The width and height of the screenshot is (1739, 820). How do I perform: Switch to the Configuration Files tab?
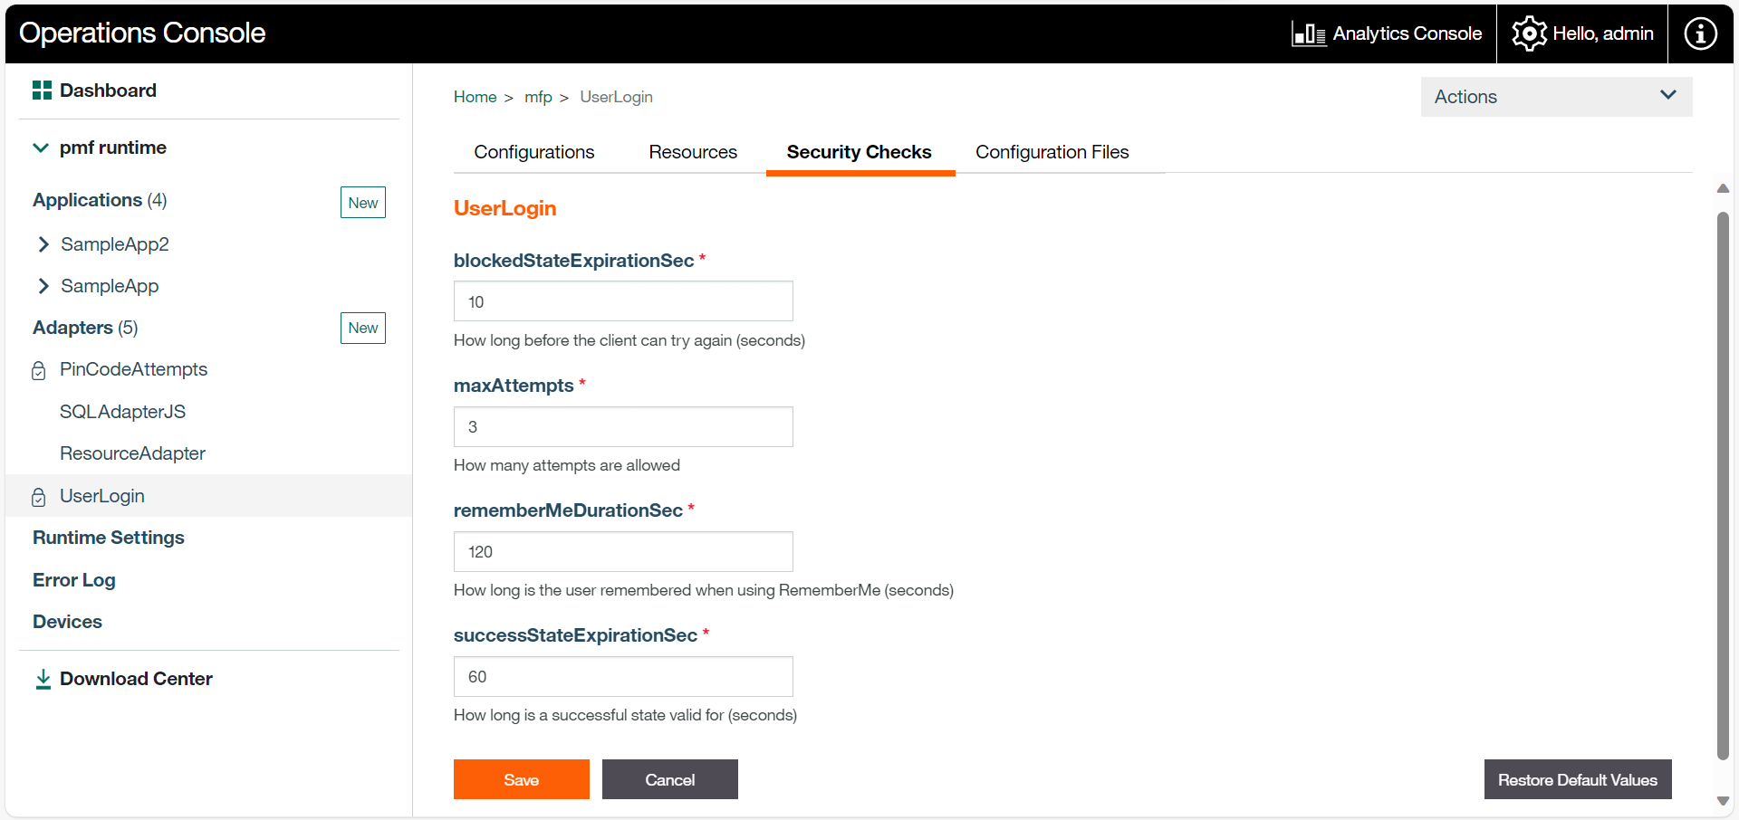[x=1052, y=152]
